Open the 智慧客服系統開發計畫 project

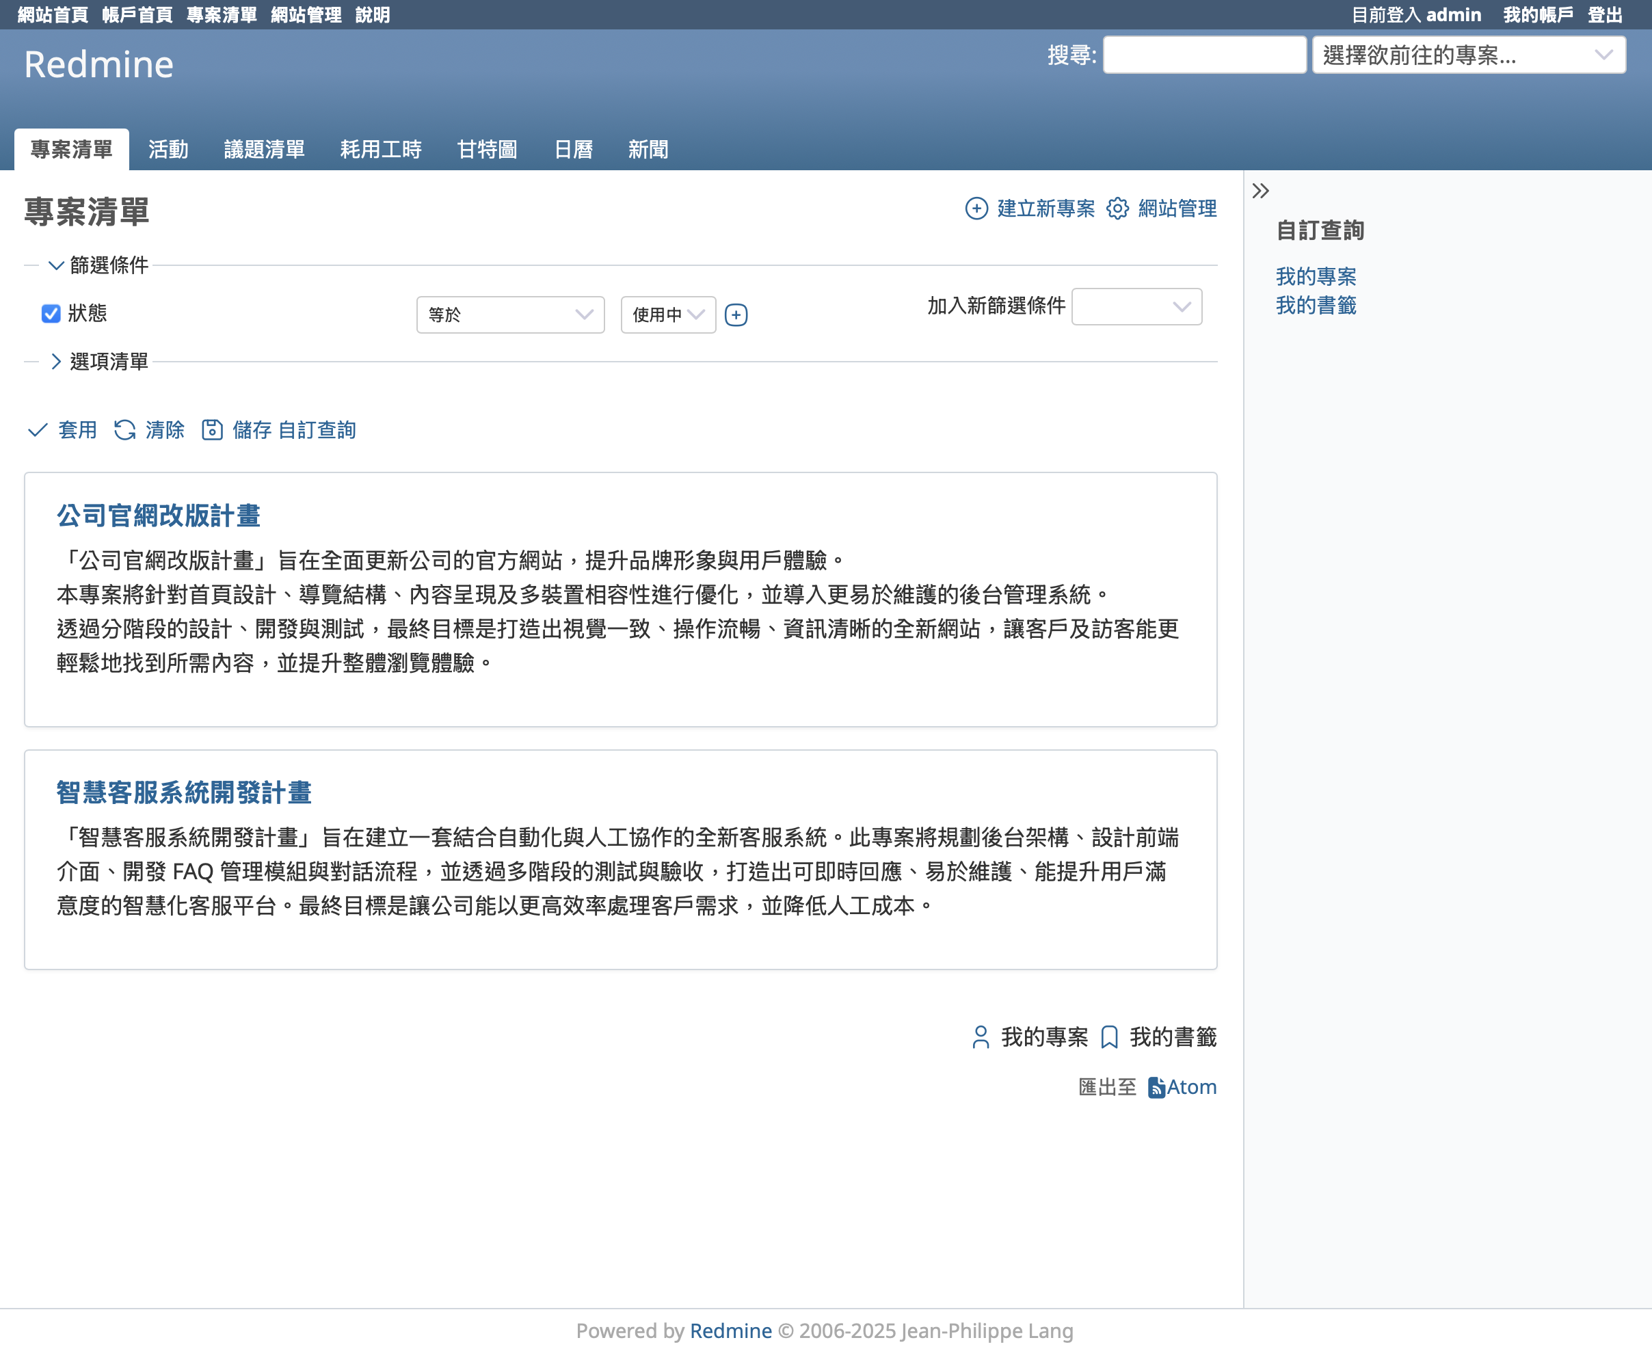184,792
